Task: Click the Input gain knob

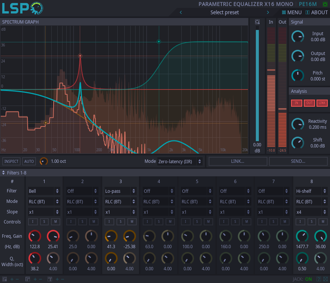Action: pos(298,36)
